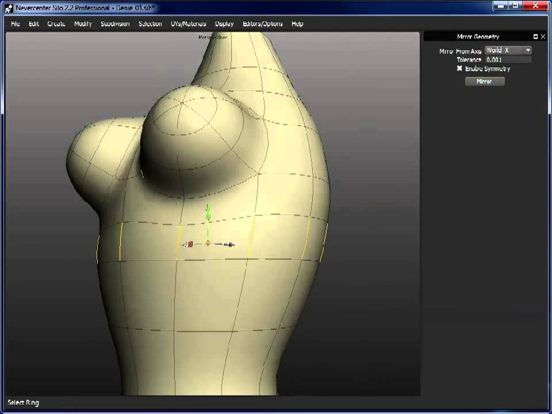The height and width of the screenshot is (414, 552).
Task: Open the Subdivision menu
Action: [x=115, y=24]
